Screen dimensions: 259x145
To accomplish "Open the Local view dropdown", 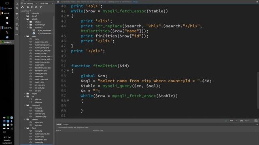I will (x=47, y=4).
